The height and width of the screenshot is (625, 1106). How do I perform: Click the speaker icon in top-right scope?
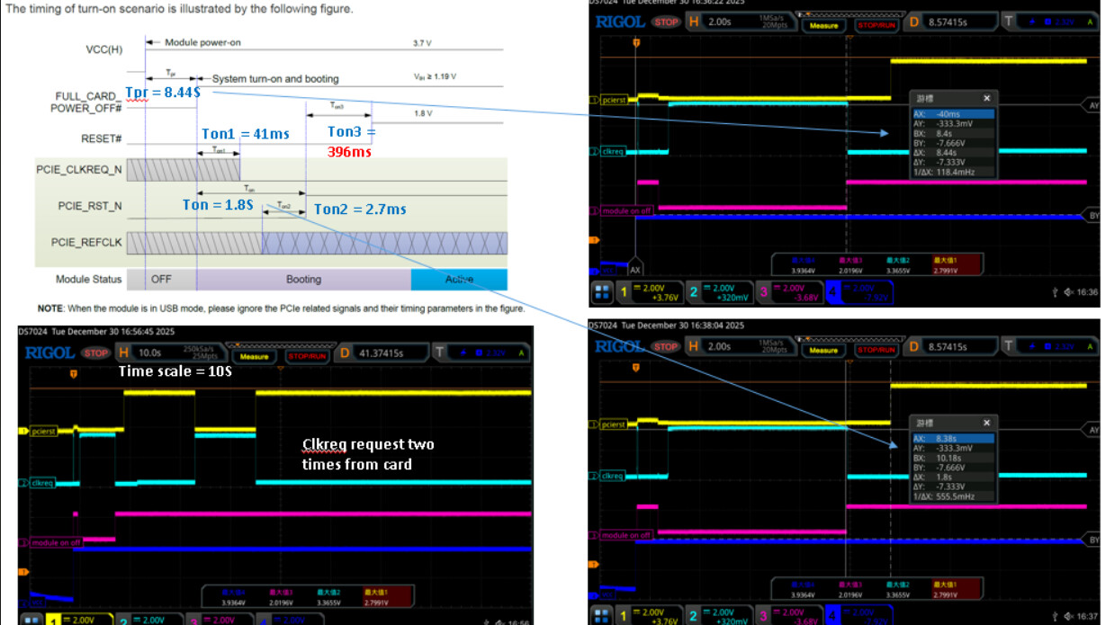coord(1066,292)
